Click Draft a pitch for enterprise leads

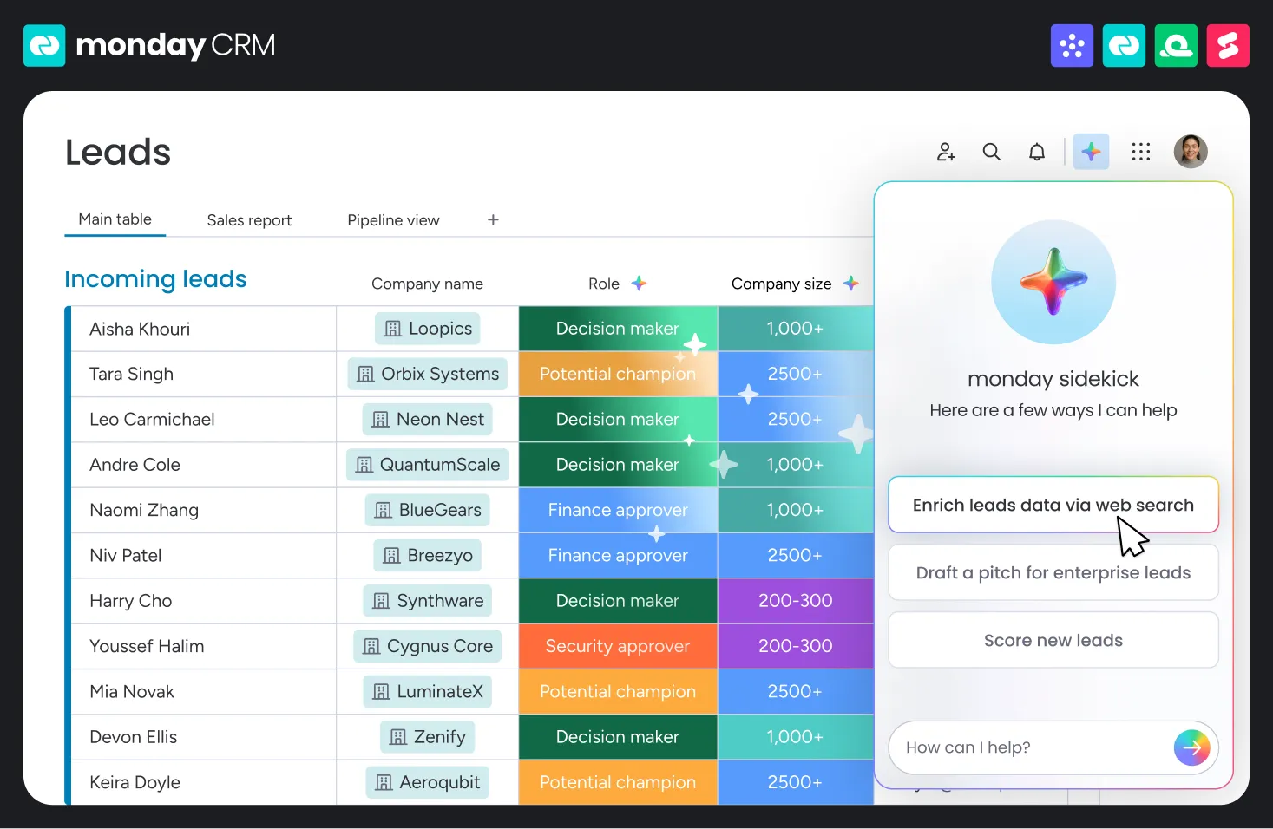point(1053,572)
